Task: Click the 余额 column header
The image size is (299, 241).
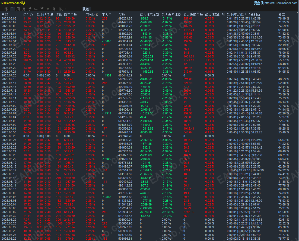Action: pyautogui.click(x=122, y=15)
